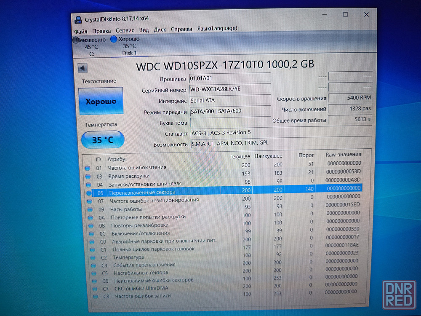Image resolution: width=421 pixels, height=316 pixels.
Task: Click the status circle beside attribute C1
Action: [x=92, y=249]
